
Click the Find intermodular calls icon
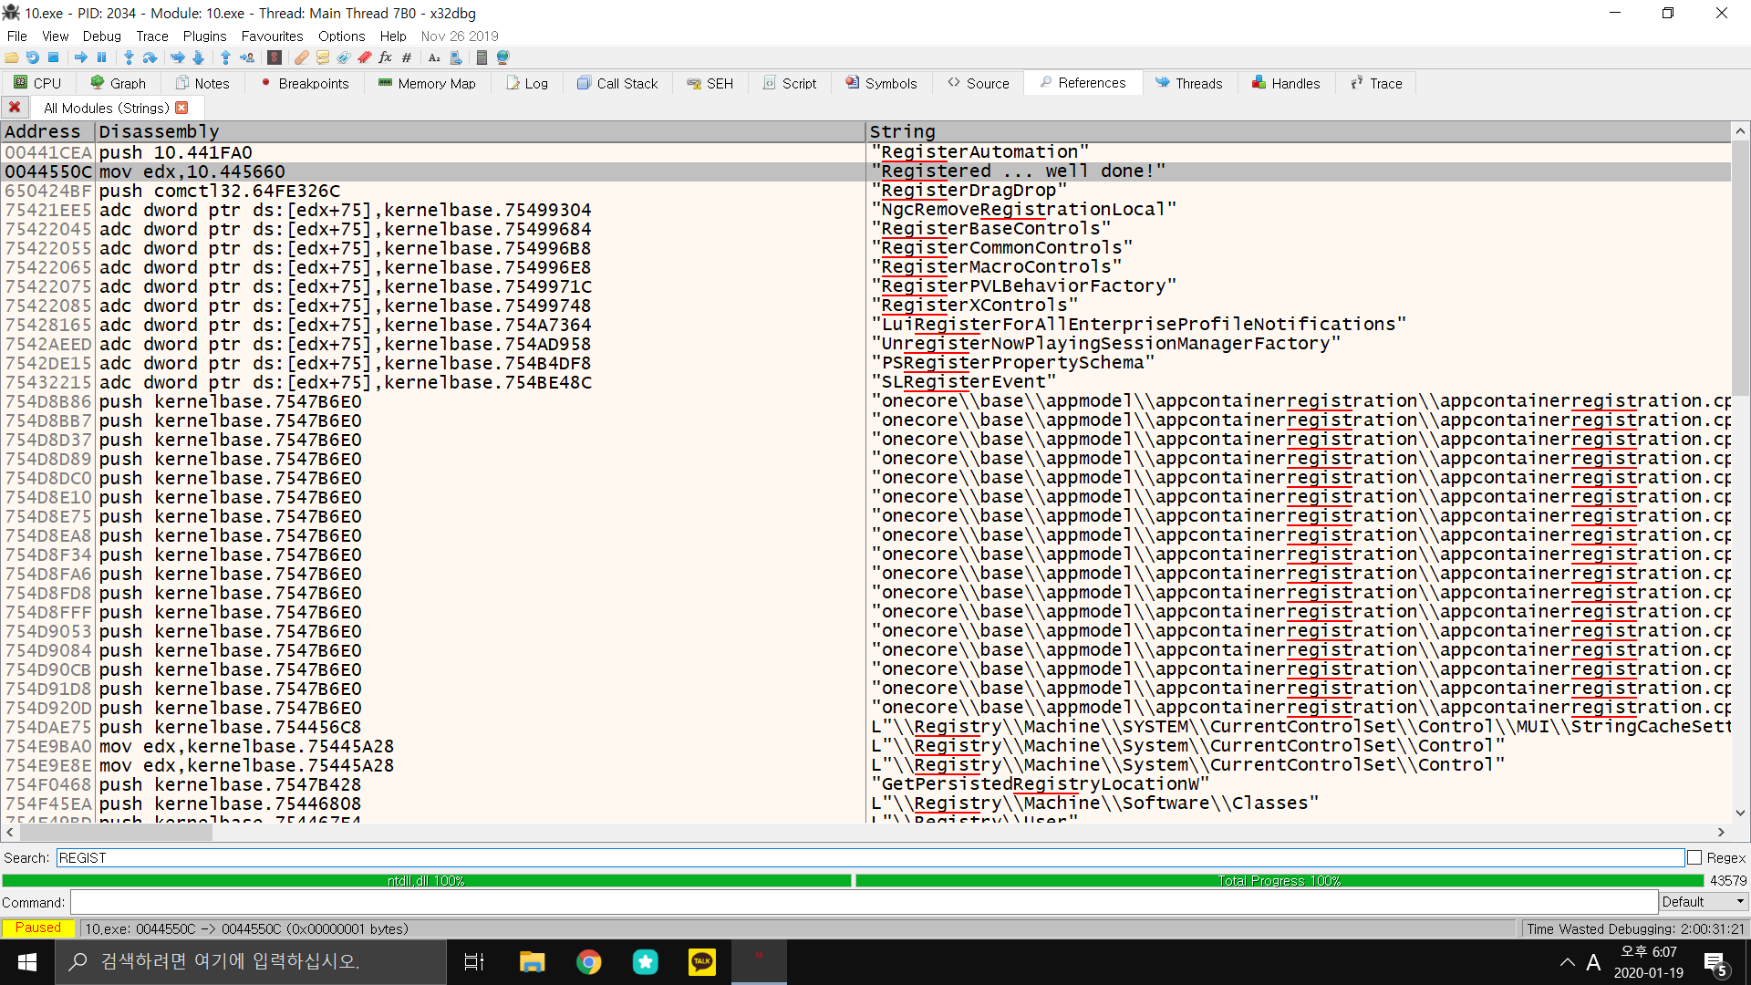455,57
